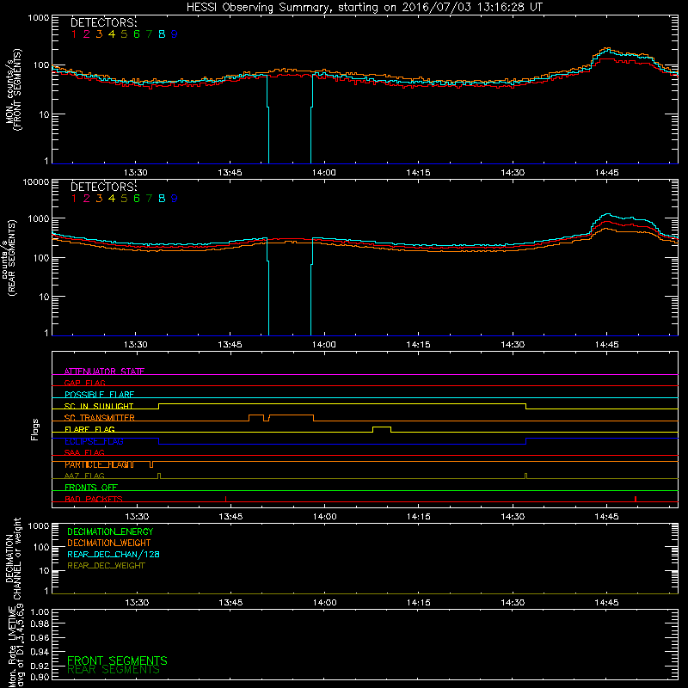Select detector 6 in front segments legend
Viewport: 688px width, 688px height.
click(137, 34)
